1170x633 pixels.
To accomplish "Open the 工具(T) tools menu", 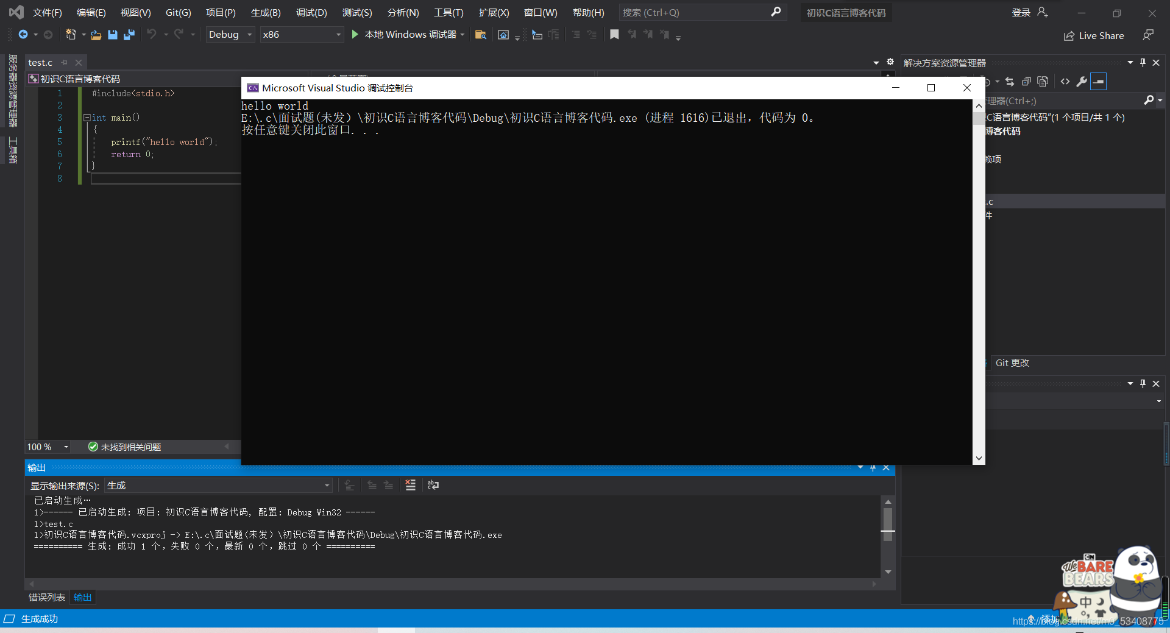I will point(448,12).
